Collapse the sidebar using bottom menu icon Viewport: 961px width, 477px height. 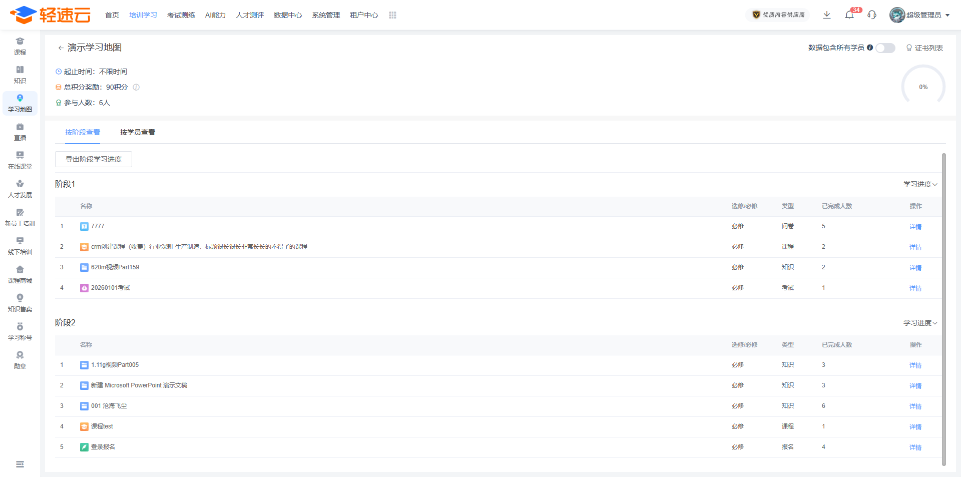click(x=20, y=464)
